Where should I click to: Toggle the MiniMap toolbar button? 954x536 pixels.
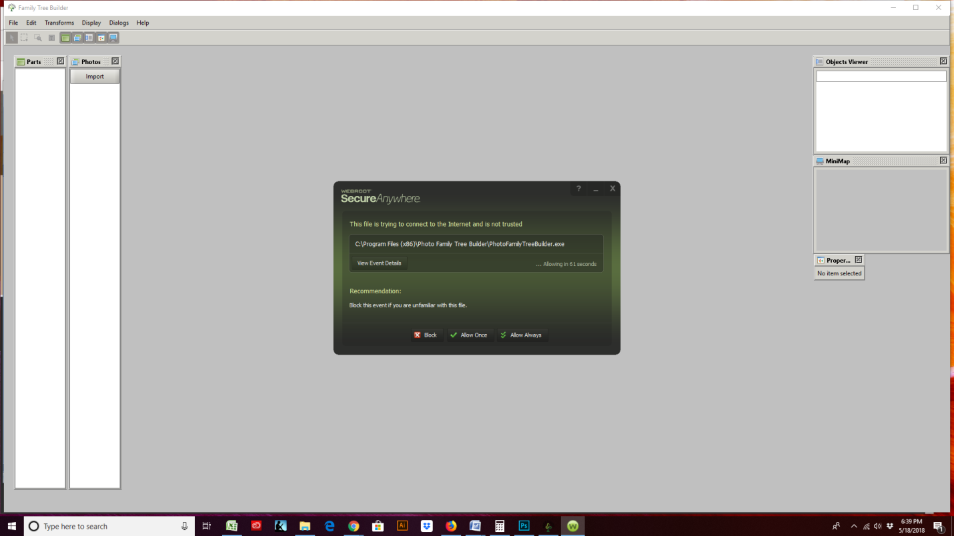[113, 38]
